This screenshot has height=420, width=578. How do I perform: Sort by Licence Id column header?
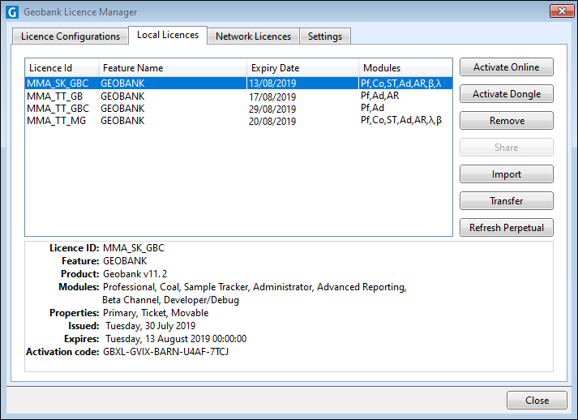point(62,68)
